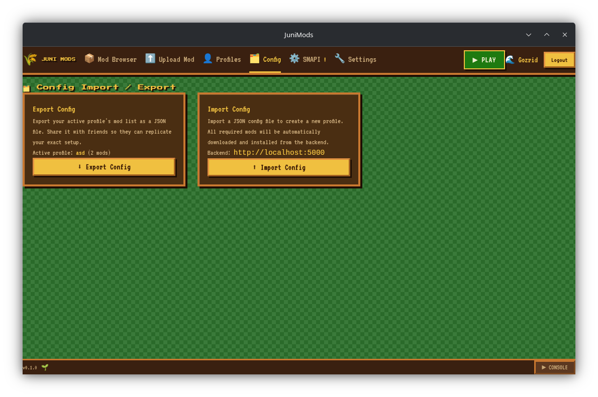Click the SMAPI gear icon
Image resolution: width=598 pixels, height=397 pixels.
coord(294,58)
